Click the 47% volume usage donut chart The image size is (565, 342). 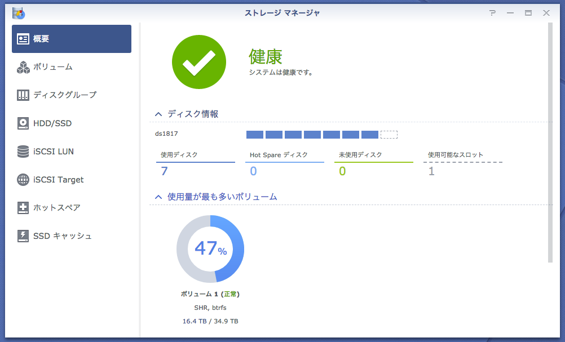[x=210, y=248]
